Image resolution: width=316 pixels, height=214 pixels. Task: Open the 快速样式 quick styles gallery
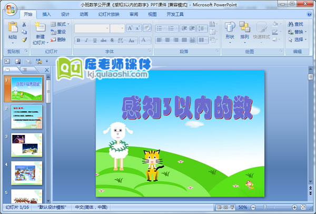(261, 33)
